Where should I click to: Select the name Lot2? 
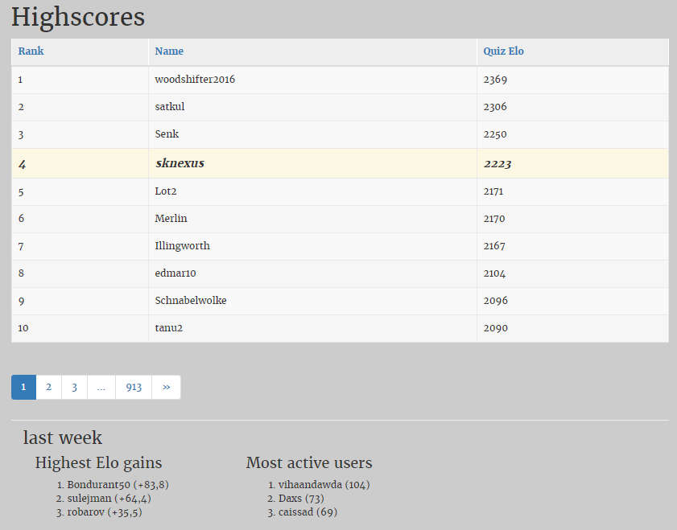(166, 191)
